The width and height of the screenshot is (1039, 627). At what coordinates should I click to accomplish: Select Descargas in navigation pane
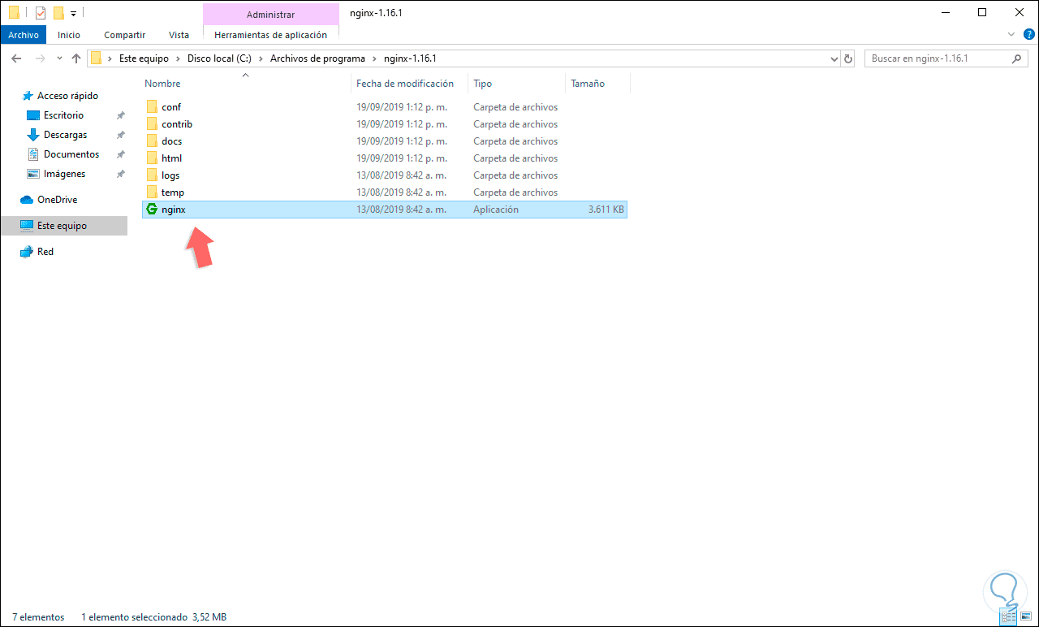66,135
